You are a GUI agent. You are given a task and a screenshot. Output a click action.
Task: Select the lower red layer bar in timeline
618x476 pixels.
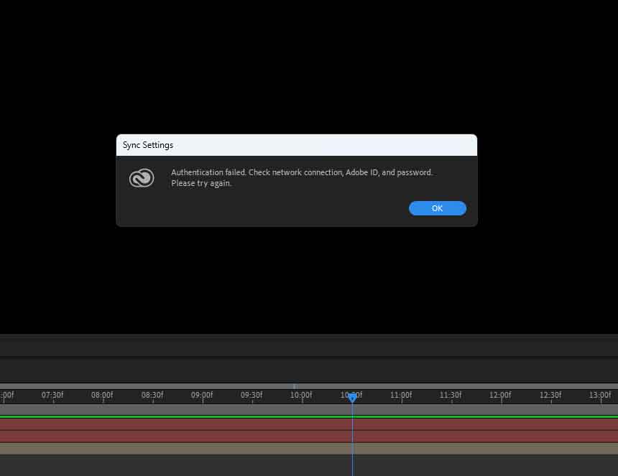(309, 437)
